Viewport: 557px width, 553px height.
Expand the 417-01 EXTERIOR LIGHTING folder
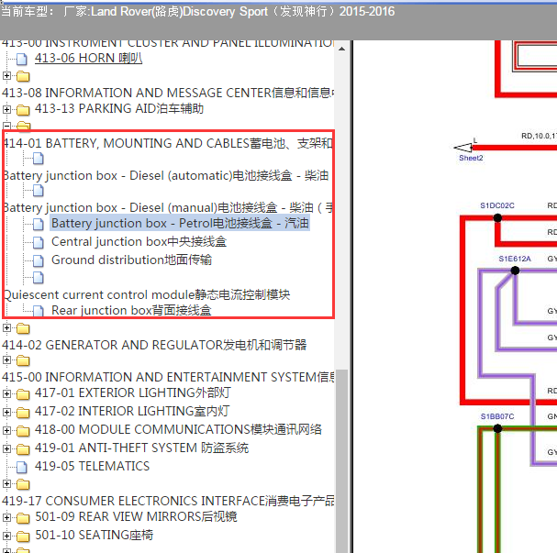(6, 393)
